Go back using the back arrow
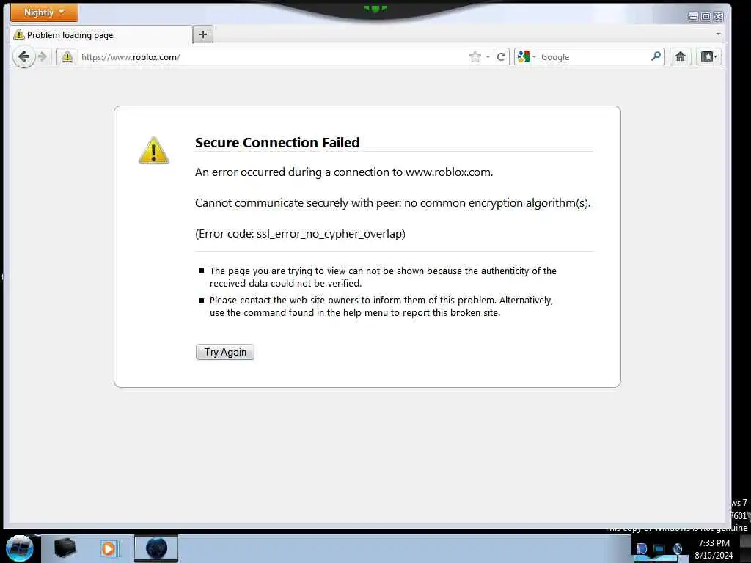Viewport: 751px width, 563px height. coord(23,57)
